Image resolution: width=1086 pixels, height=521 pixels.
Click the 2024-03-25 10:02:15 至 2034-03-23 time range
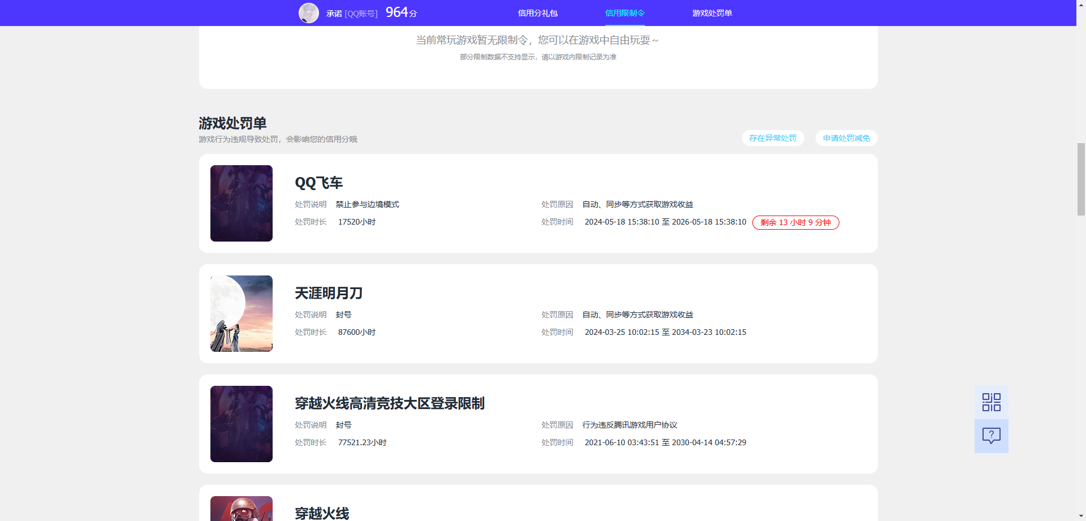(x=666, y=332)
